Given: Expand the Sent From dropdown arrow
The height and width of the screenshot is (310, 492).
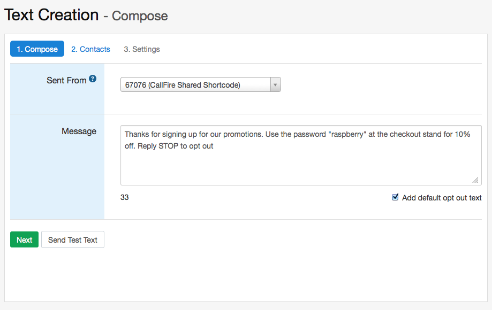Looking at the screenshot, I should coord(275,85).
